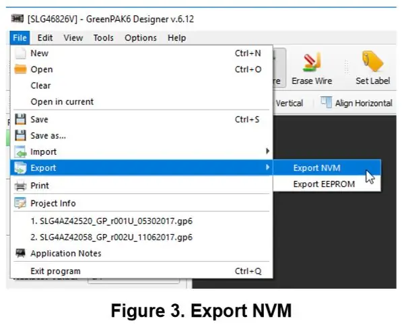Open recent file SLG4AZ42520_GP_r001U_05302017.gp6
Screen dimensions: 402x325
pyautogui.click(x=141, y=221)
